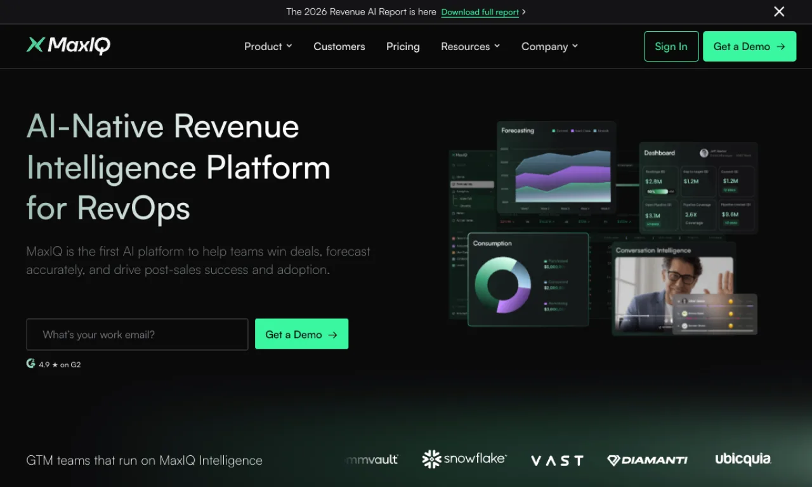Expand the Company dropdown
The width and height of the screenshot is (812, 487).
[x=550, y=46]
